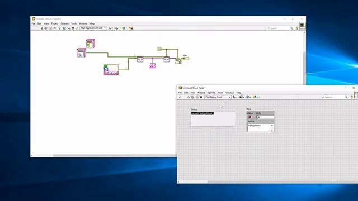Abort execution in the Block Diagram toolbar
The width and height of the screenshot is (358, 201).
point(50,28)
